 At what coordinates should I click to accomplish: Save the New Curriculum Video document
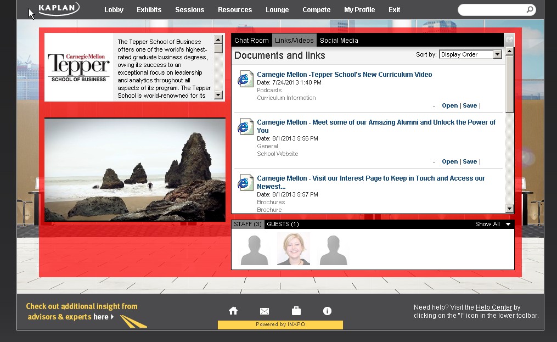470,106
